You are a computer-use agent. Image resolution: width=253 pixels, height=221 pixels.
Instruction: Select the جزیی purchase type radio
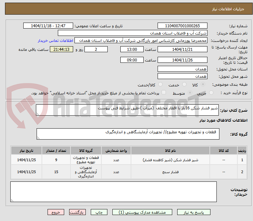tap(211, 93)
